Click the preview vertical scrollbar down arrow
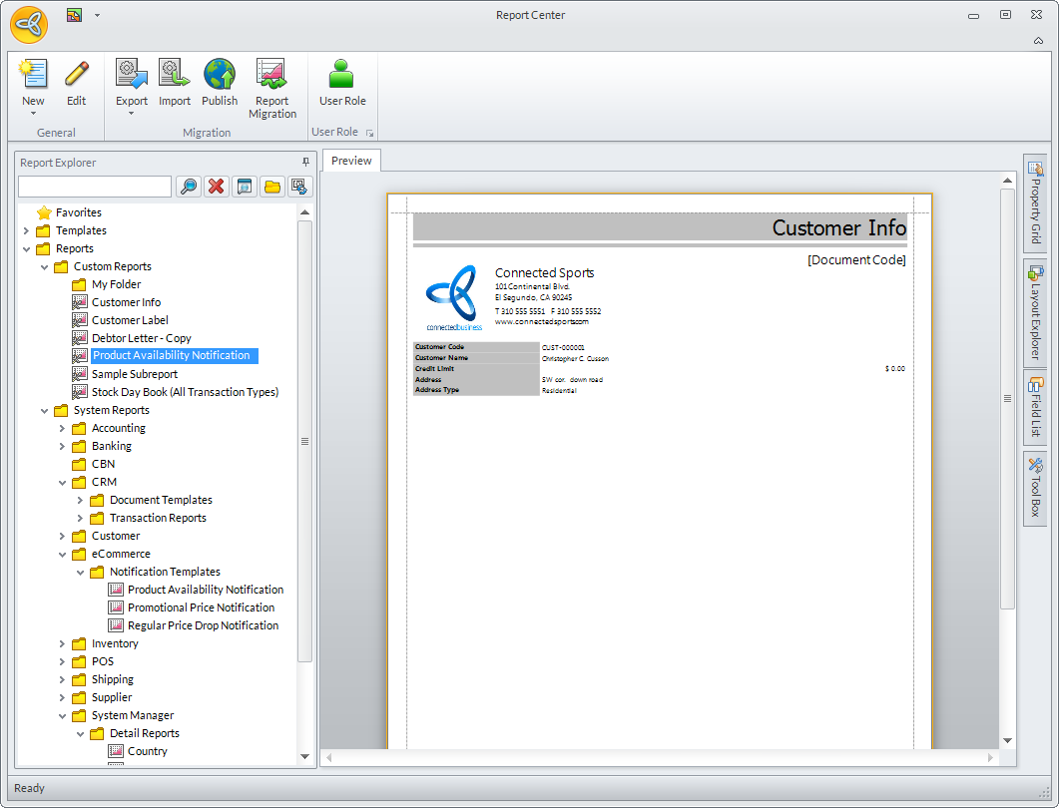Screen dimensions: 1059x808 click(1007, 740)
